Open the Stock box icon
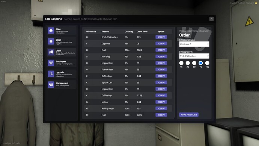The image size is (259, 146). [x=51, y=41]
